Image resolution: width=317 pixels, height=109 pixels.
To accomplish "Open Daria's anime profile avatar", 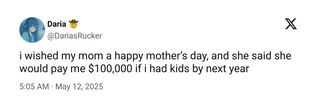I will pos(32,30).
